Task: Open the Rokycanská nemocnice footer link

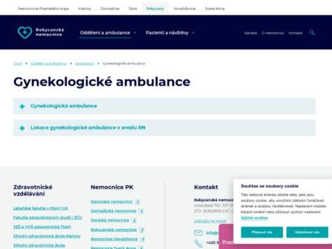Action: (x=114, y=230)
